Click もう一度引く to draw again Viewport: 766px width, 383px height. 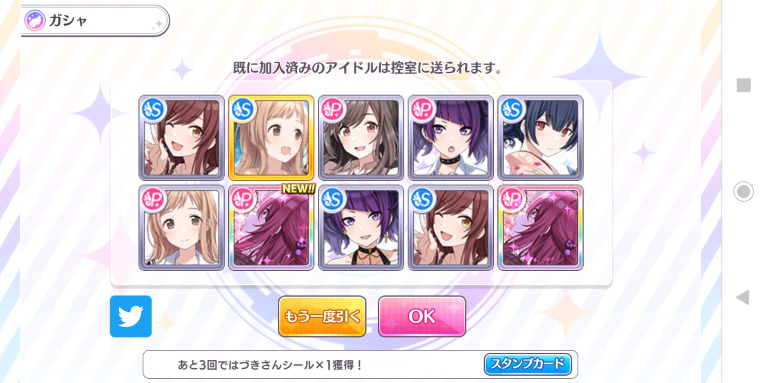[x=322, y=316]
